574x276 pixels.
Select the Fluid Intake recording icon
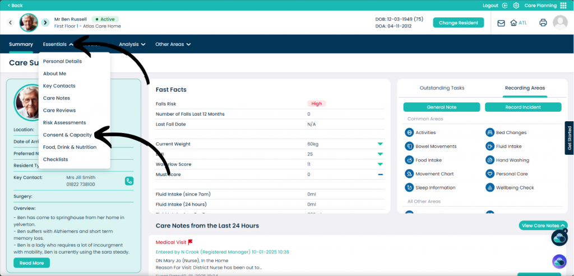click(490, 146)
